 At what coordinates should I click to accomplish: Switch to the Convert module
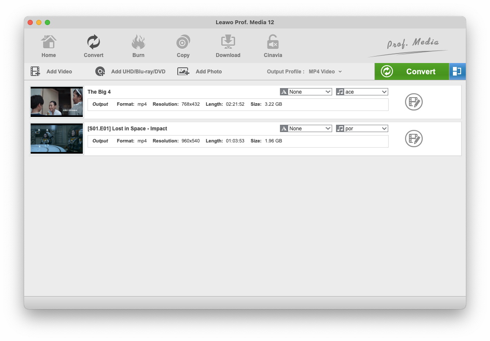pyautogui.click(x=94, y=42)
